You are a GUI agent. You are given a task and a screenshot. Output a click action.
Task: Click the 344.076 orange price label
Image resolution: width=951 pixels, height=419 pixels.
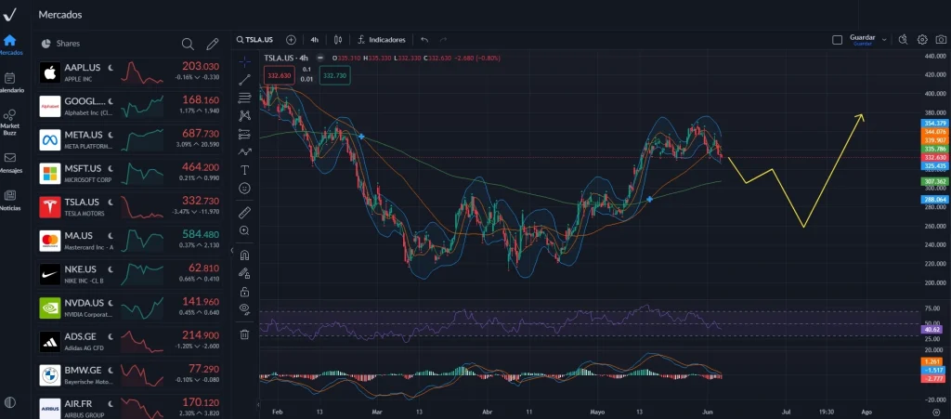[934, 132]
